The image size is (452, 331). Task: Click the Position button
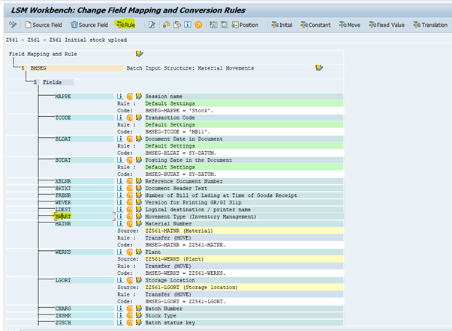(245, 25)
